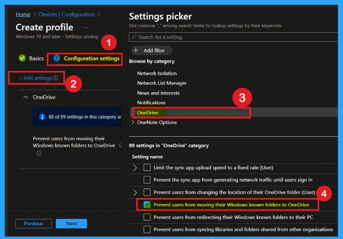The height and width of the screenshot is (239, 343).
Task: Click the Prevent users from moving setting in left pane
Action: click(x=74, y=142)
